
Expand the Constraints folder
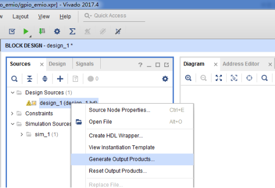pyautogui.click(x=12, y=114)
